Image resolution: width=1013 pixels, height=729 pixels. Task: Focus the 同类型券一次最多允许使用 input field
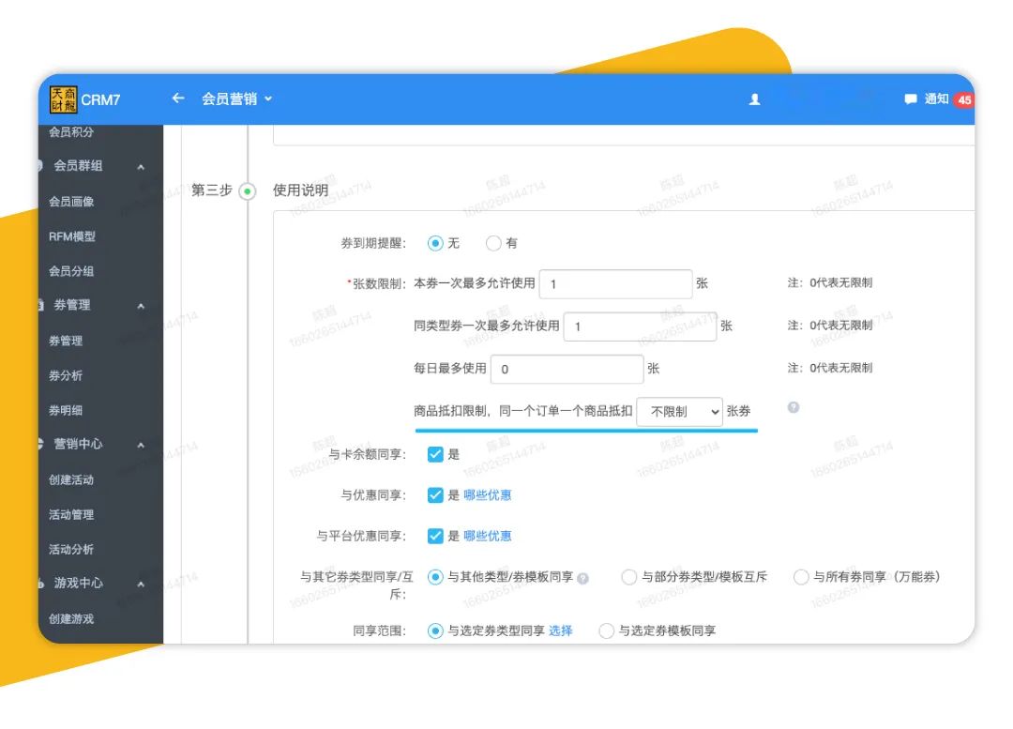click(641, 327)
